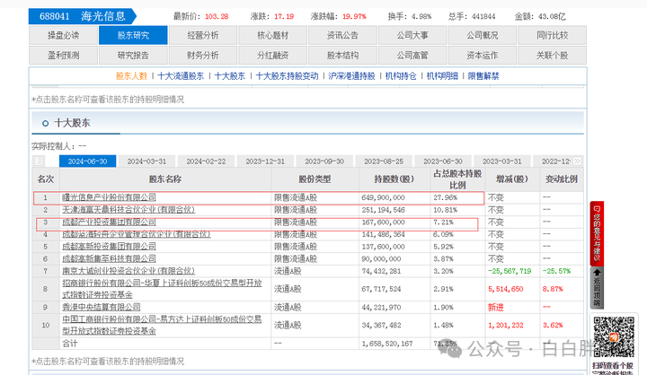
Task: Open shareholder 成都蓝海轻舟企业管理合伙企业 details
Action: tap(137, 234)
